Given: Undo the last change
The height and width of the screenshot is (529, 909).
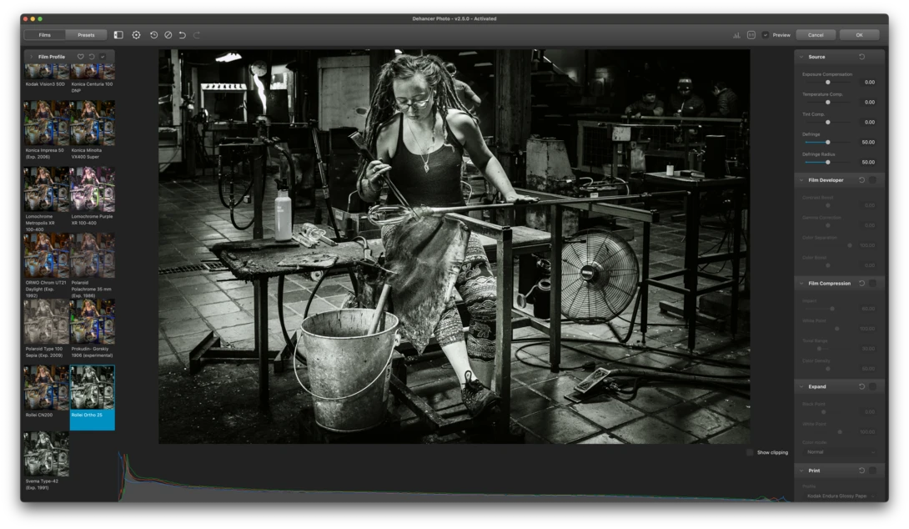Looking at the screenshot, I should (x=182, y=35).
